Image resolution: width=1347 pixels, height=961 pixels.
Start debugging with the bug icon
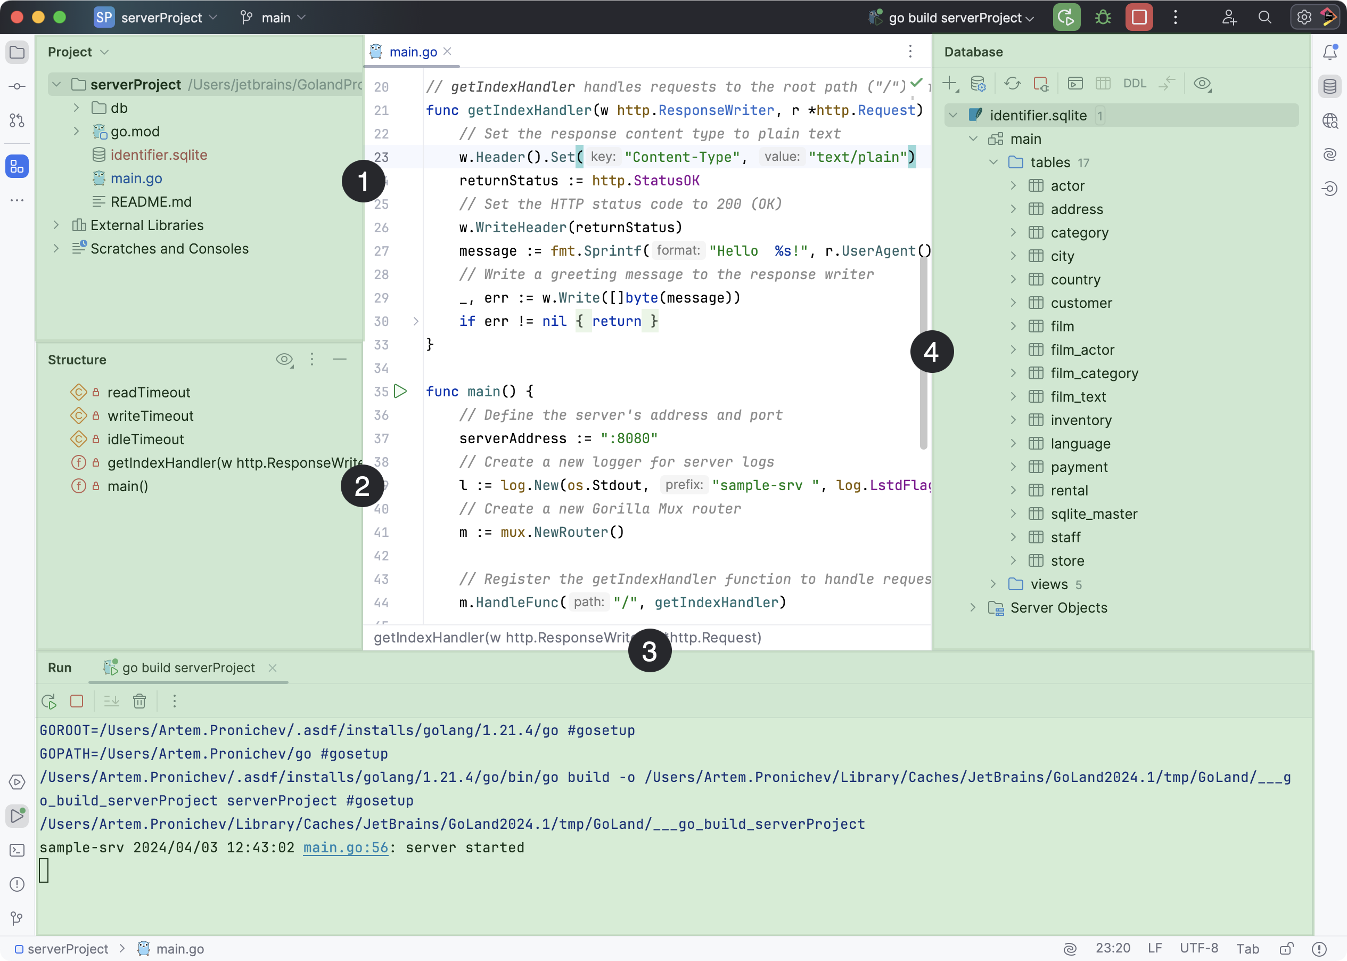(1103, 17)
